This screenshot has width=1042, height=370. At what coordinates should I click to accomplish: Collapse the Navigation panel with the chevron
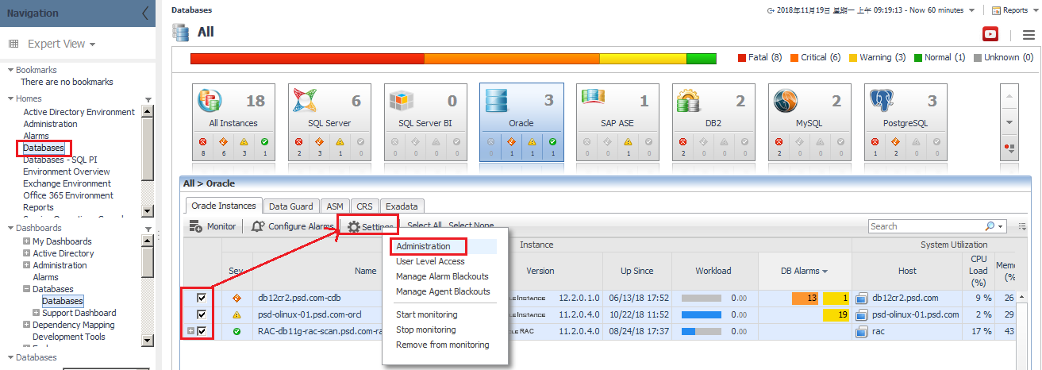pyautogui.click(x=144, y=13)
